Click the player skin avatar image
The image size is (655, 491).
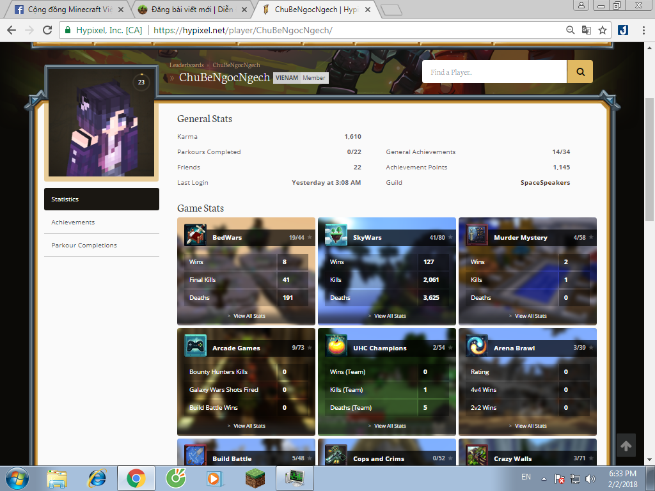tap(102, 123)
